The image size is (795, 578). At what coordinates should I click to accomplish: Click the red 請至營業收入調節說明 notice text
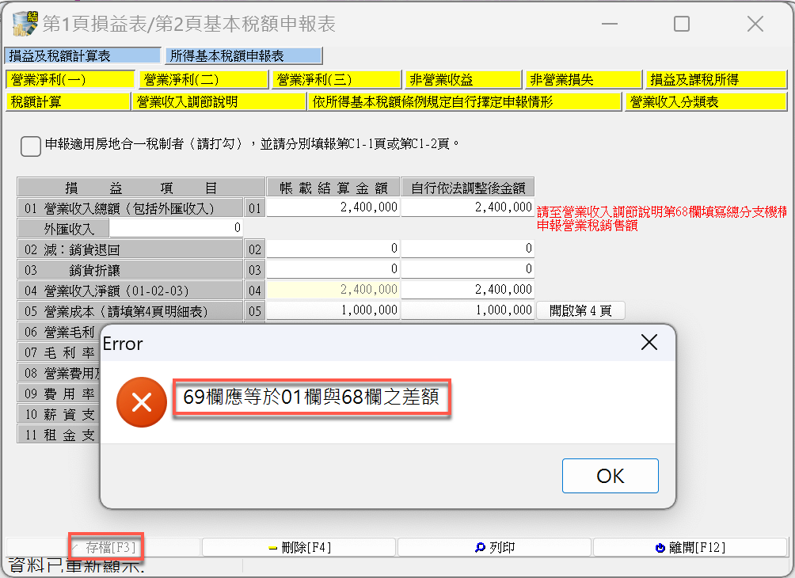pyautogui.click(x=662, y=219)
